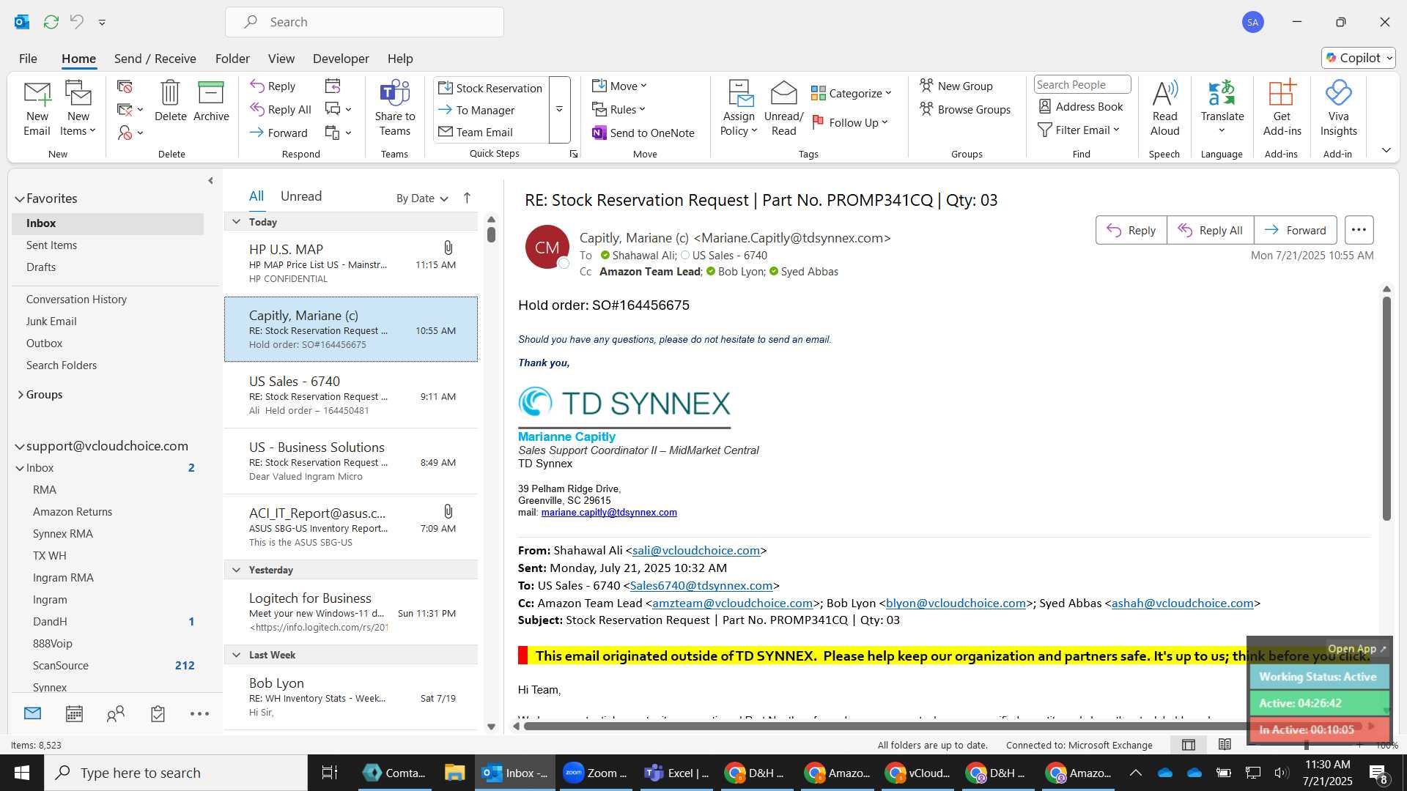Click the Read Aloud icon
This screenshot has height=791, width=1407.
click(x=1164, y=93)
